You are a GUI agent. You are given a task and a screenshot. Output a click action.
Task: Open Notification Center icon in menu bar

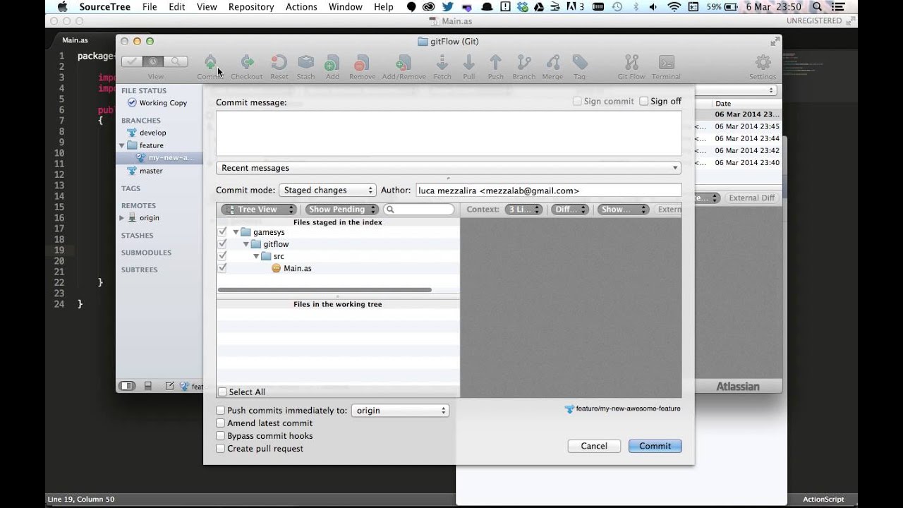tap(838, 7)
